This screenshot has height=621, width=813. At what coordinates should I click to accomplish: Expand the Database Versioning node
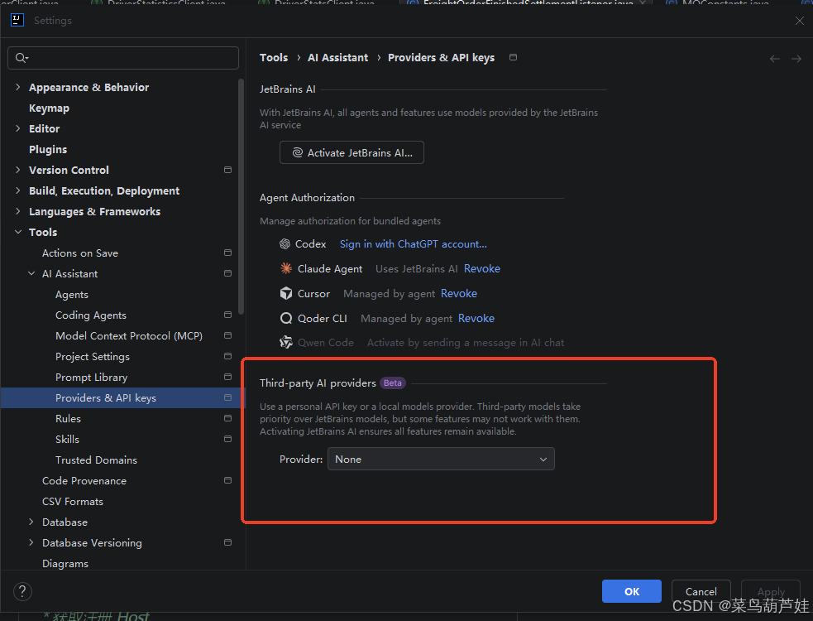point(31,542)
